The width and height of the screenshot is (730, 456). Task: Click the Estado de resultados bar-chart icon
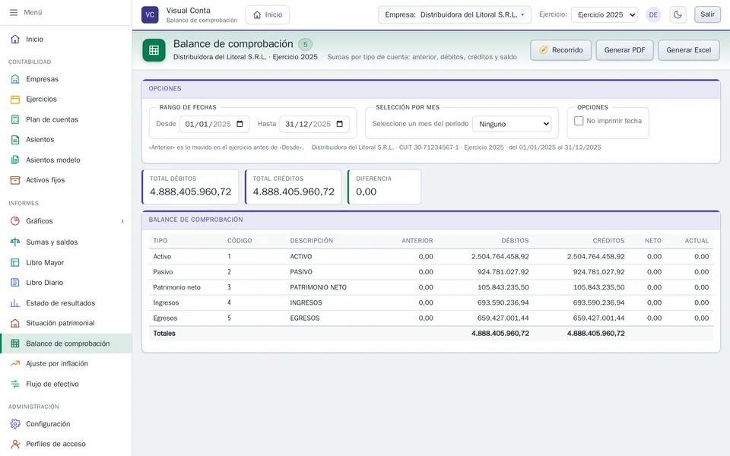coord(15,303)
